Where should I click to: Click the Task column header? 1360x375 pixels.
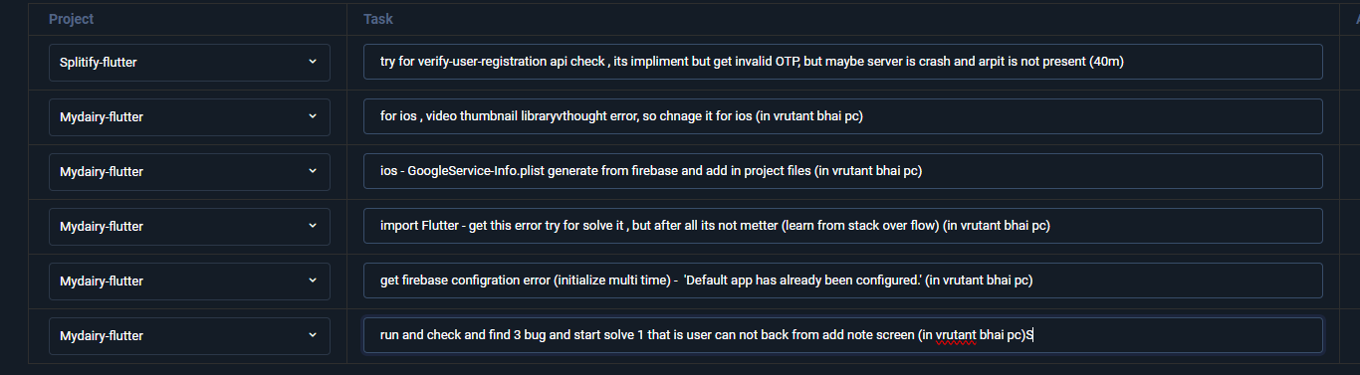(x=378, y=19)
